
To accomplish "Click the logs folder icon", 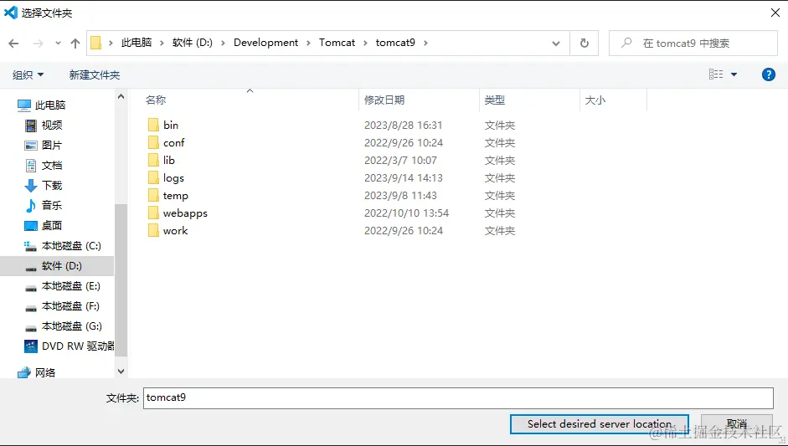I will (x=153, y=177).
